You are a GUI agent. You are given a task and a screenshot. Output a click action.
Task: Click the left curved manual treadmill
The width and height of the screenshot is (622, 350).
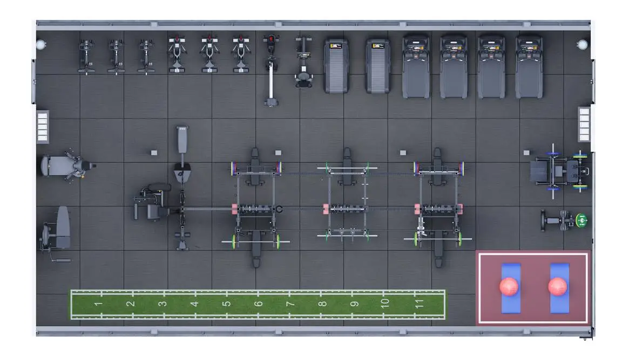(336, 66)
